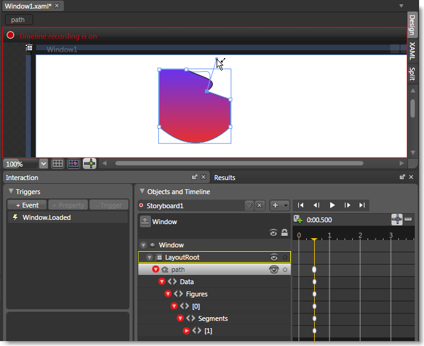
Task: Record a keyframe icon
Action: (298, 219)
